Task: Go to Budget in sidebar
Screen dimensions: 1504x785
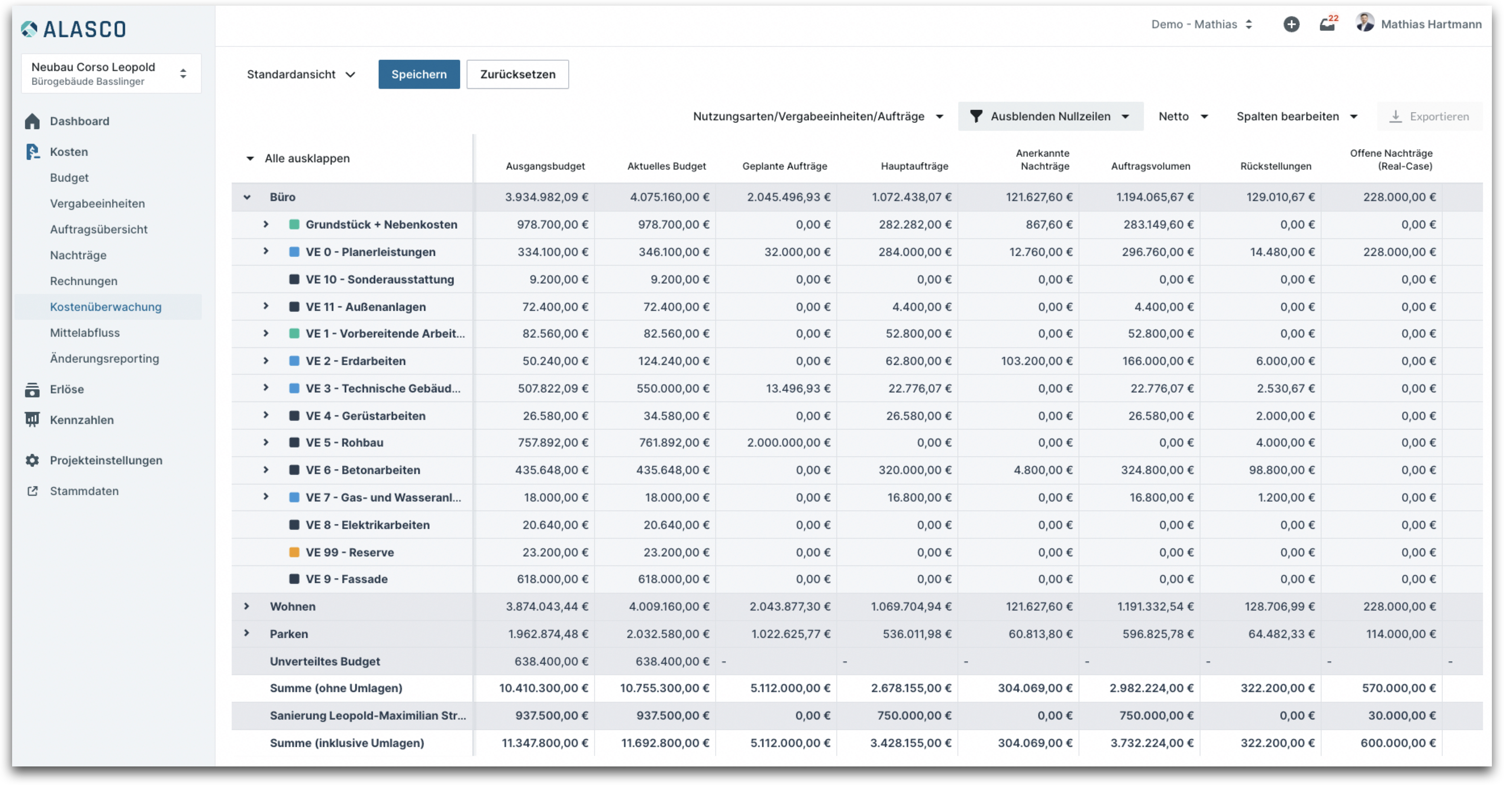Action: tap(69, 178)
